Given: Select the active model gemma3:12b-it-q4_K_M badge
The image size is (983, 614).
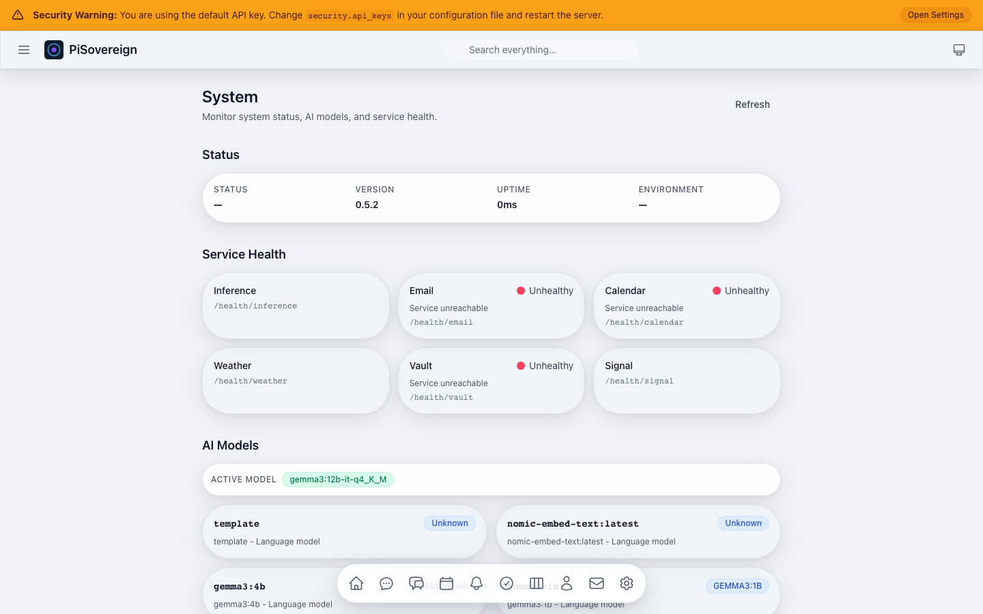Looking at the screenshot, I should click(x=337, y=480).
